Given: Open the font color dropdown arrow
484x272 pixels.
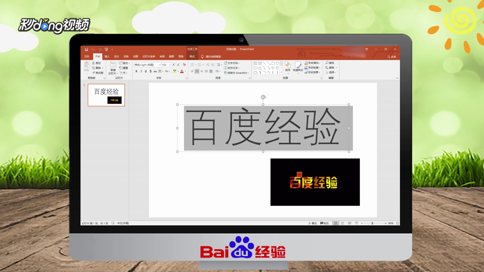Looking at the screenshot, I should 185,71.
